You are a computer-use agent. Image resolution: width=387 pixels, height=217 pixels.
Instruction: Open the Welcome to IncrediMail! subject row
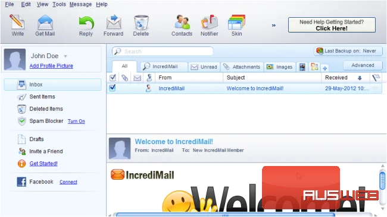click(x=255, y=88)
